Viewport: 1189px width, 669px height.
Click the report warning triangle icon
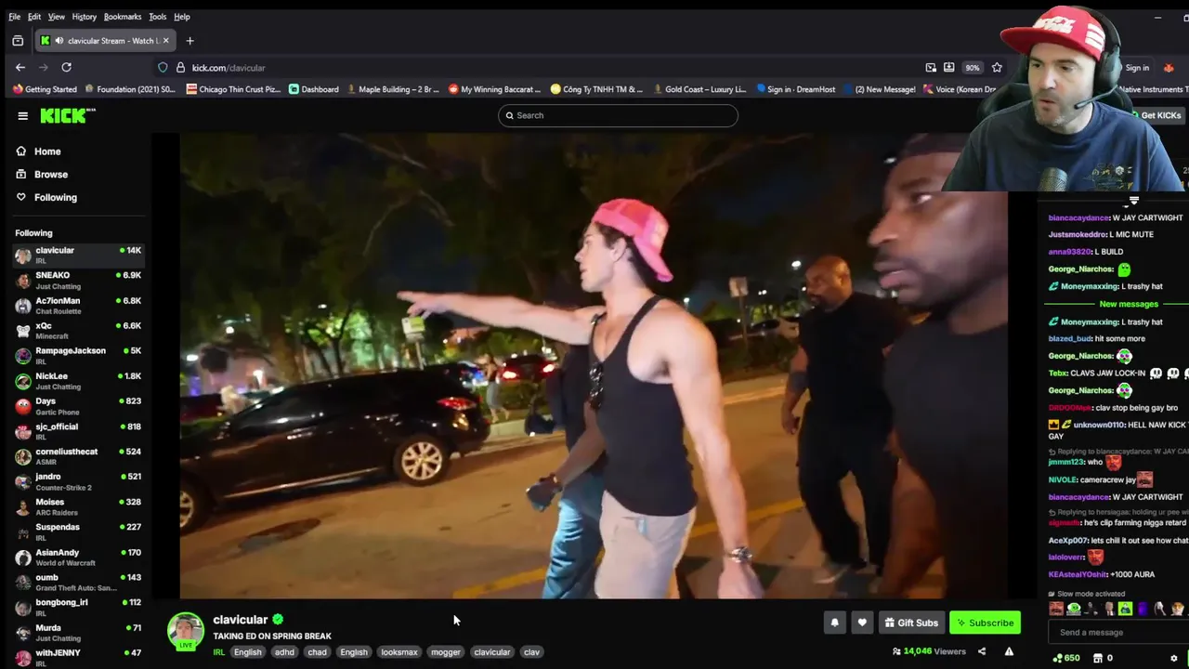click(x=1009, y=651)
